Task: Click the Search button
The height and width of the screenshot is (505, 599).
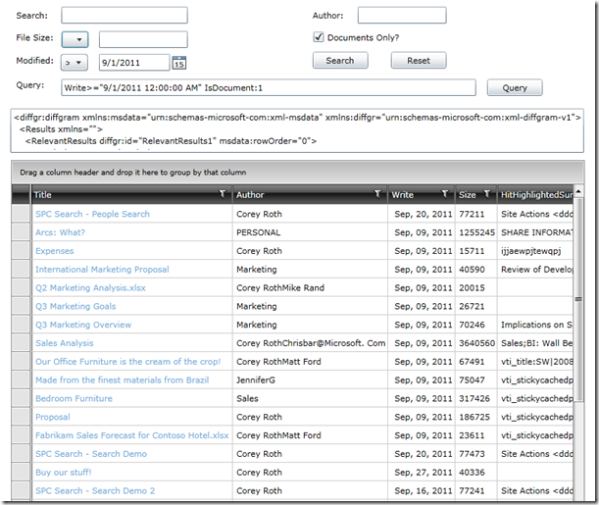Action: (340, 61)
